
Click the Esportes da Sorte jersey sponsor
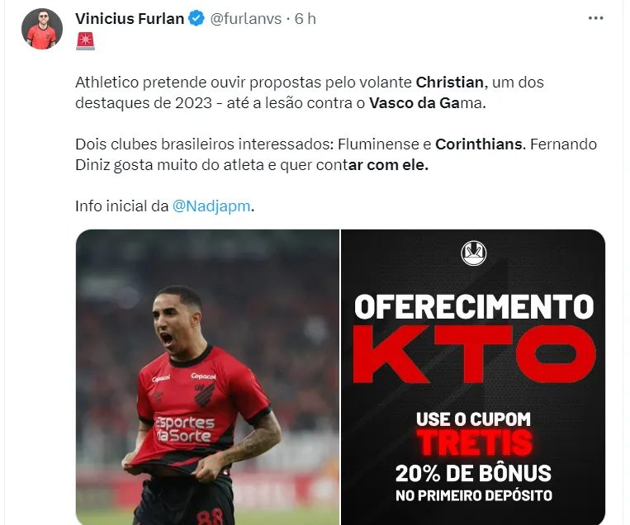click(x=185, y=429)
